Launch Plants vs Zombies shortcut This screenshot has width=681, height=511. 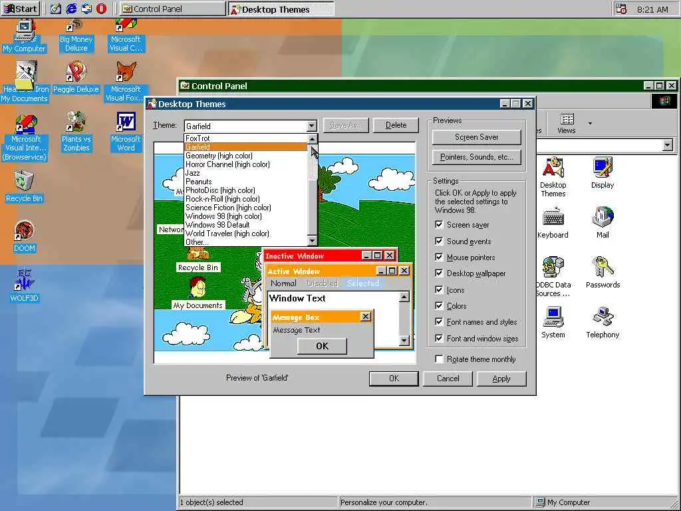click(x=76, y=132)
